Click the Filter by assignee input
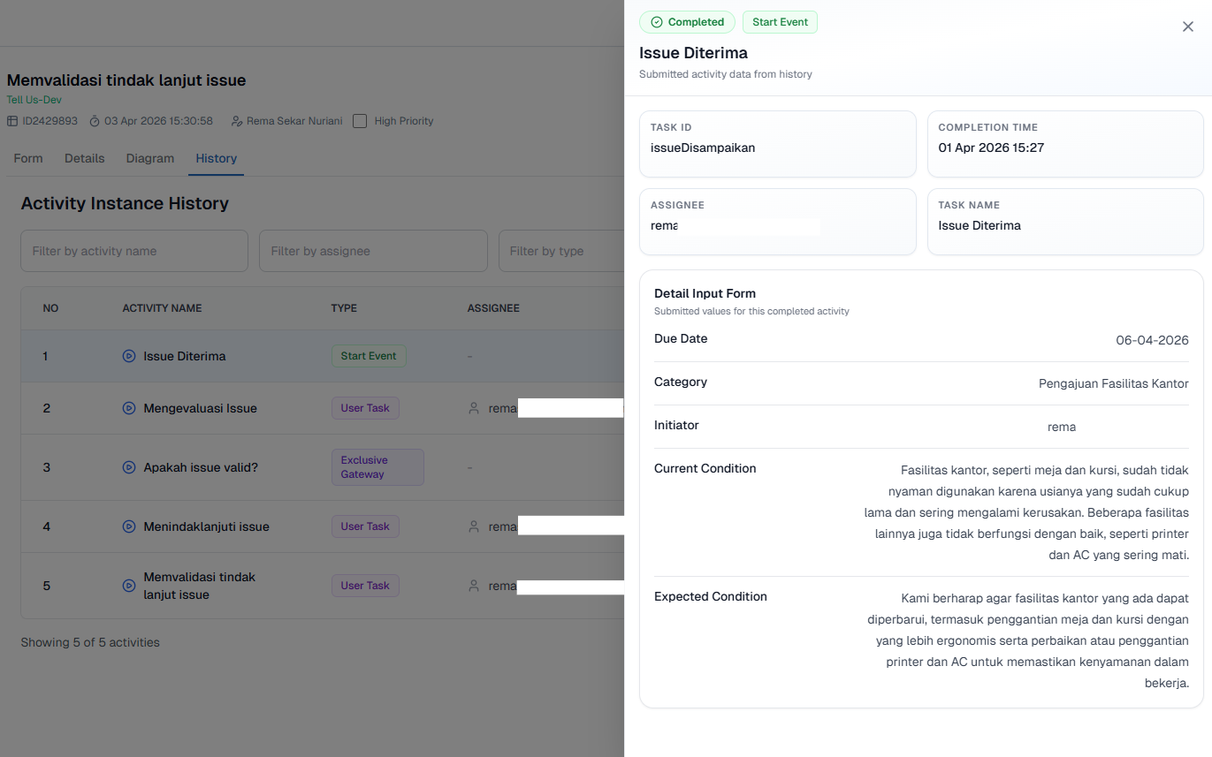Image resolution: width=1212 pixels, height=757 pixels. pyautogui.click(x=373, y=251)
